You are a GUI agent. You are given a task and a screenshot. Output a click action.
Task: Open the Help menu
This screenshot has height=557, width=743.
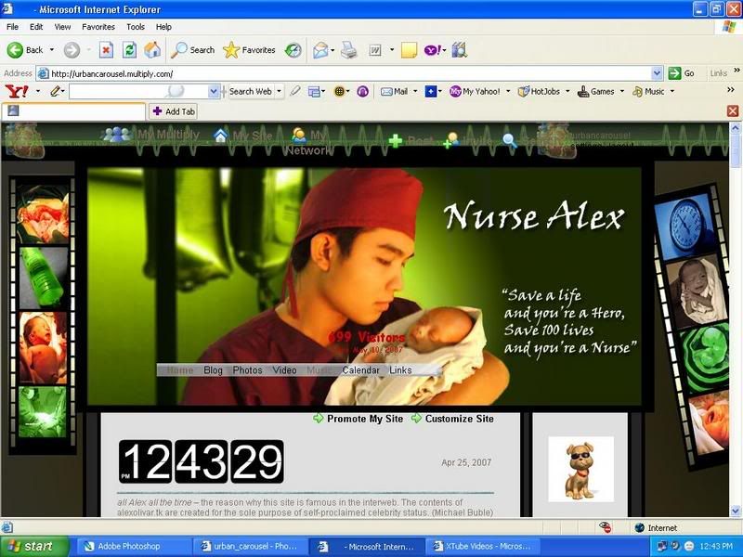tap(163, 27)
